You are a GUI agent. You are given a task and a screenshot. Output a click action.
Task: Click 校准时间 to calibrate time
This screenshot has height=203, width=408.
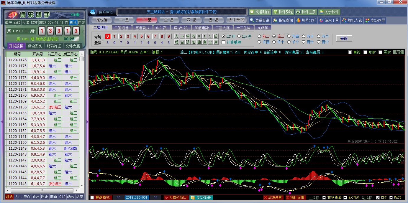(260, 12)
